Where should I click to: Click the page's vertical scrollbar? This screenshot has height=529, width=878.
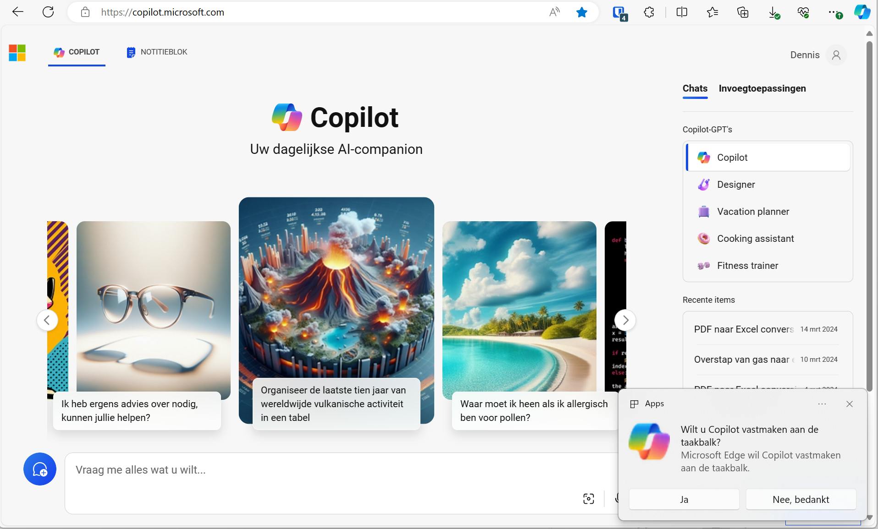click(869, 215)
